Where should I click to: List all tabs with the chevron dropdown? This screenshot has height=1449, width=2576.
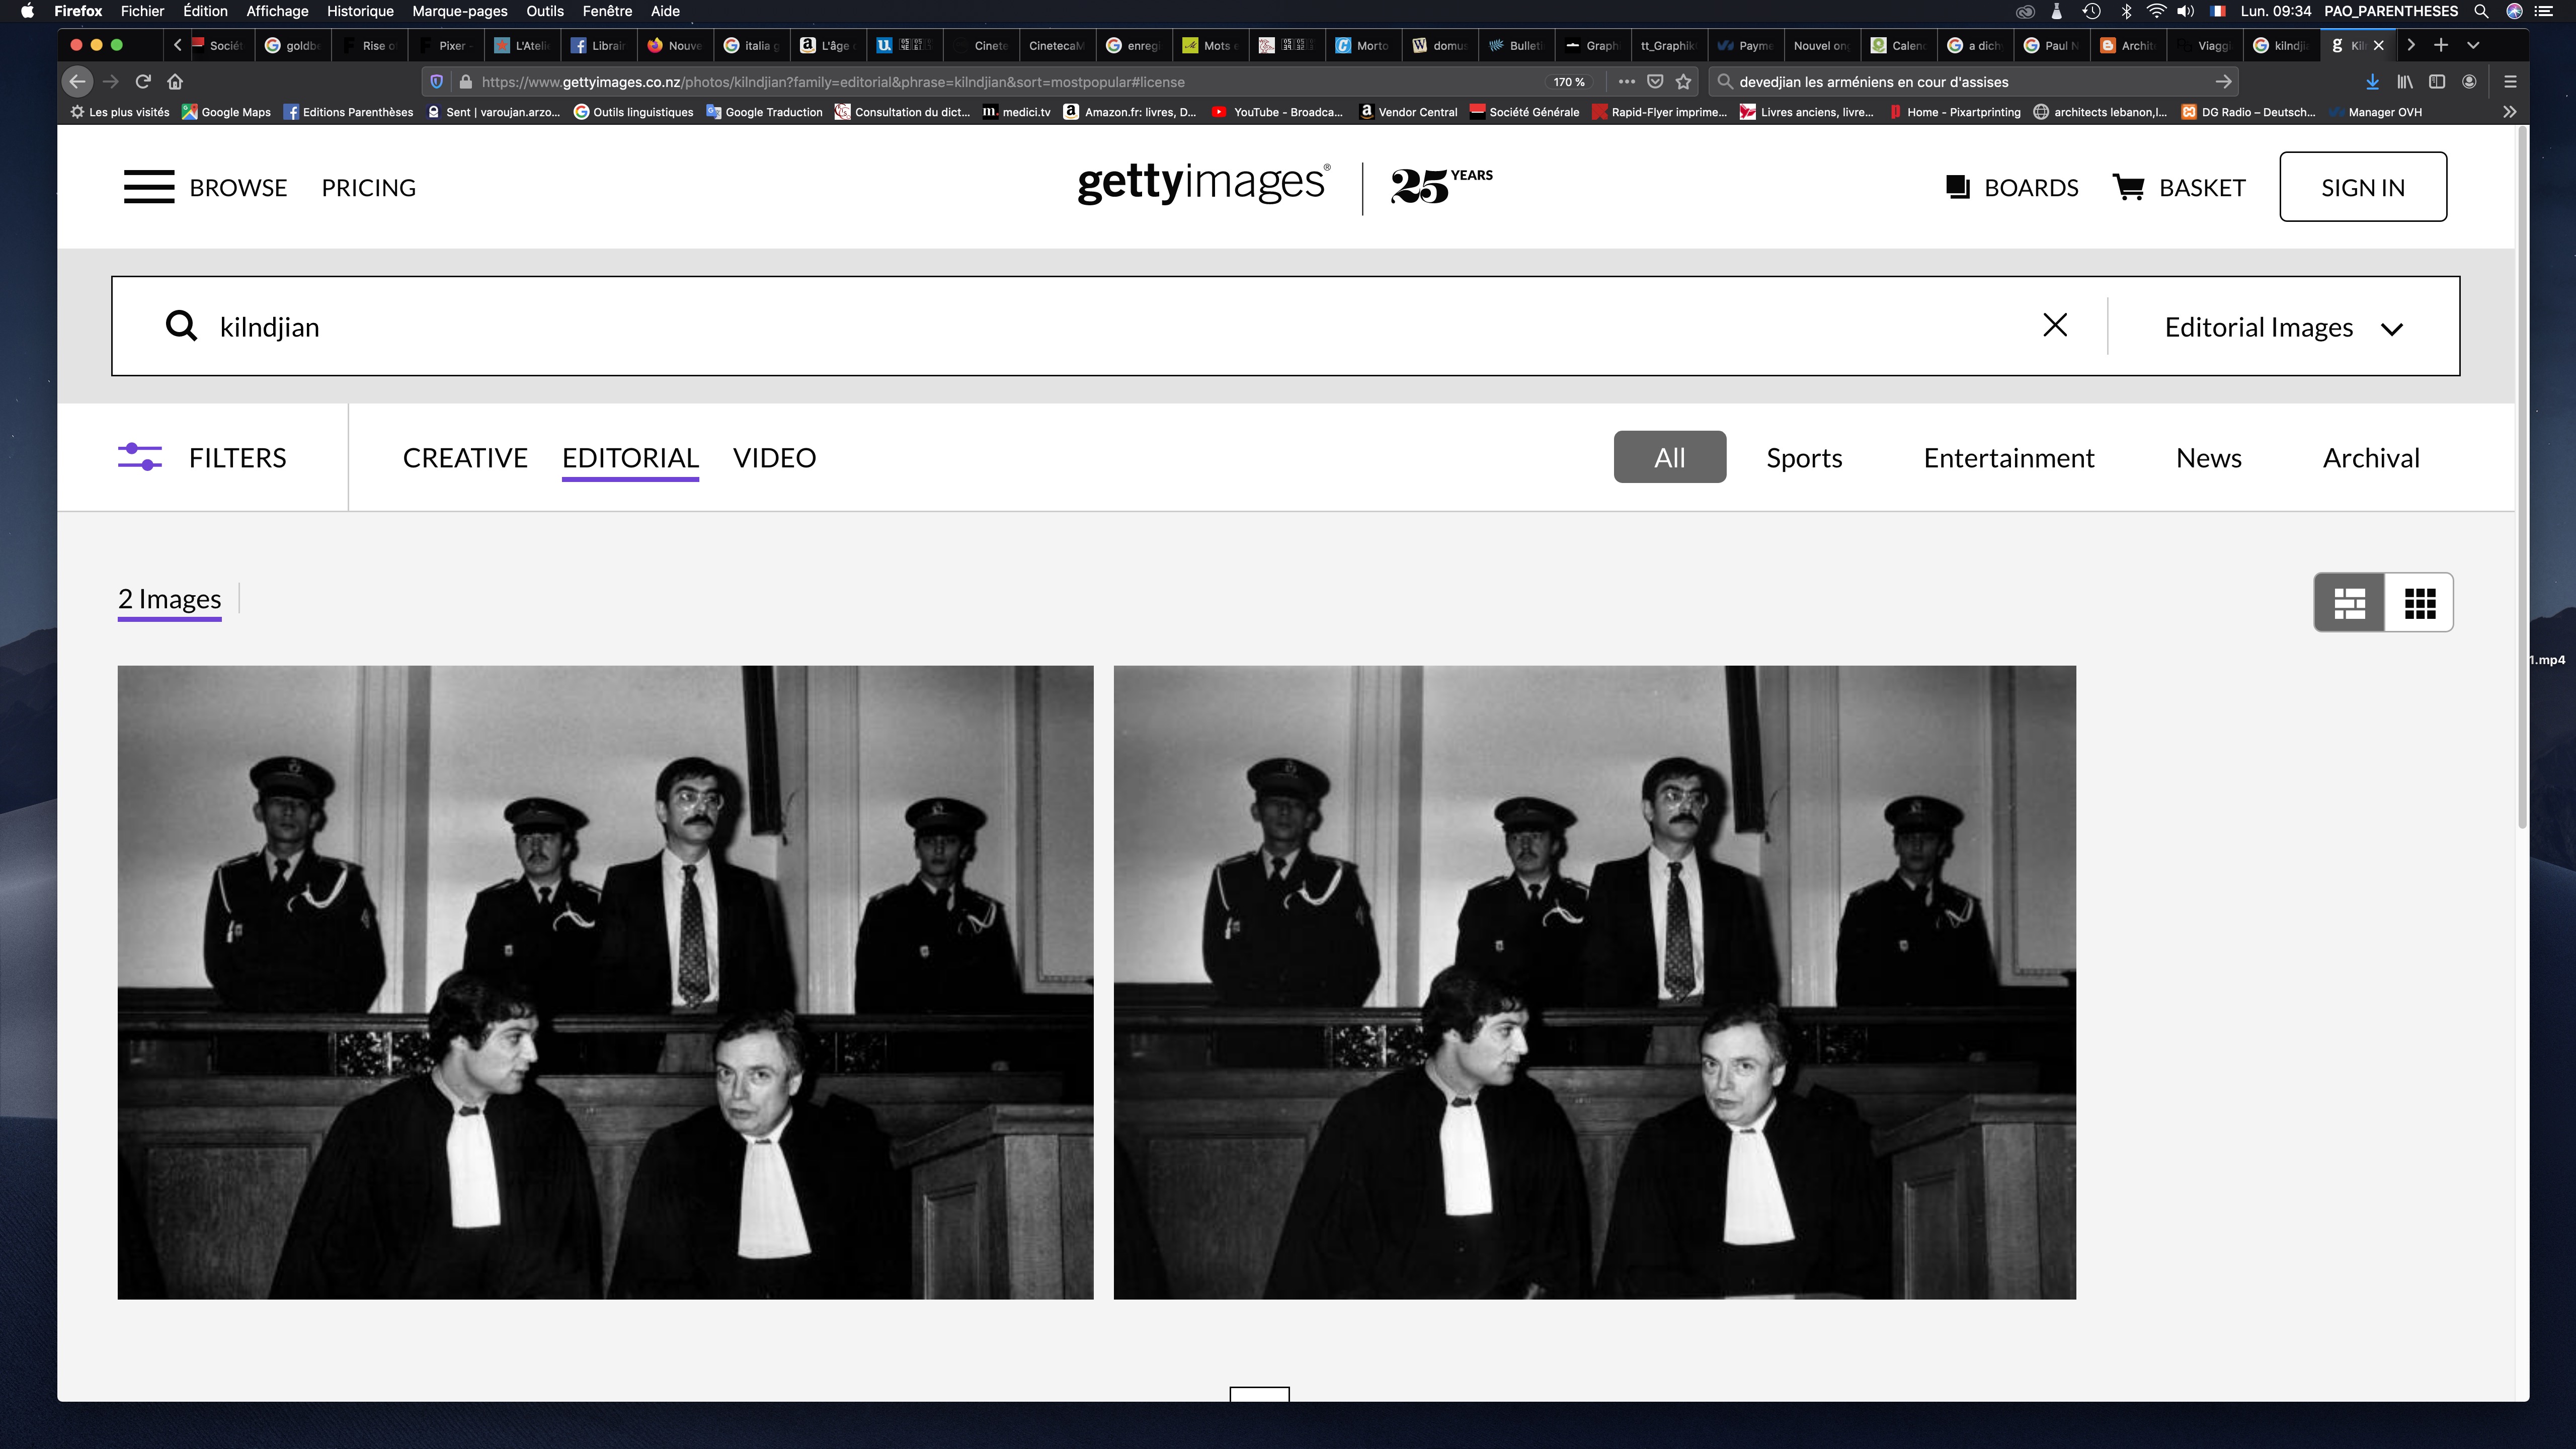coord(2473,45)
